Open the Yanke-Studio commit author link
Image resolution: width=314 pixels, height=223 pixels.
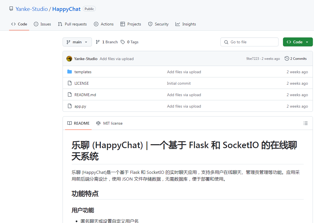click(86, 59)
